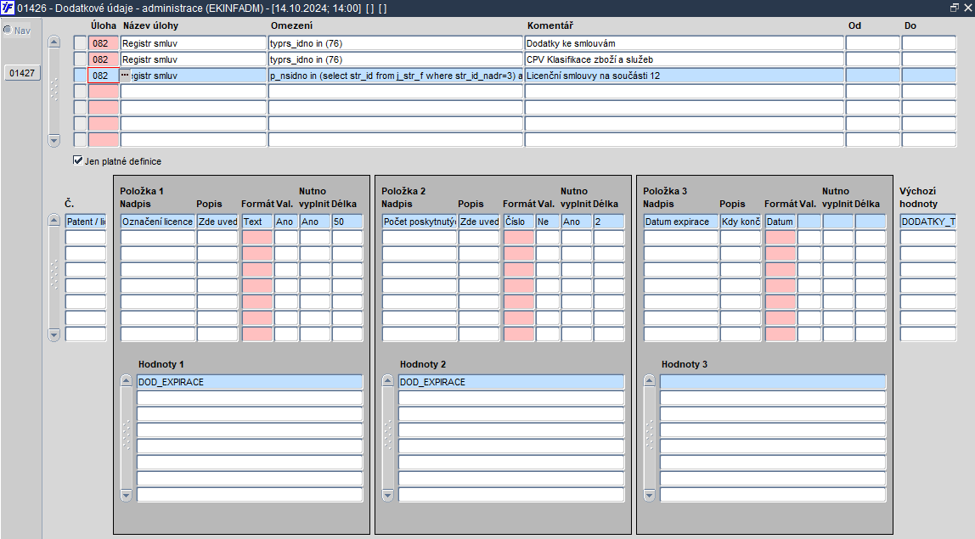Click the down arrow of the Č. items scrollbar
The height and width of the screenshot is (539, 975).
54,335
